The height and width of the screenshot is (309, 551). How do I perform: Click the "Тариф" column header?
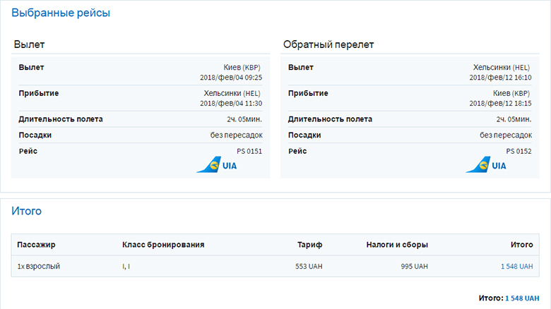(x=310, y=245)
